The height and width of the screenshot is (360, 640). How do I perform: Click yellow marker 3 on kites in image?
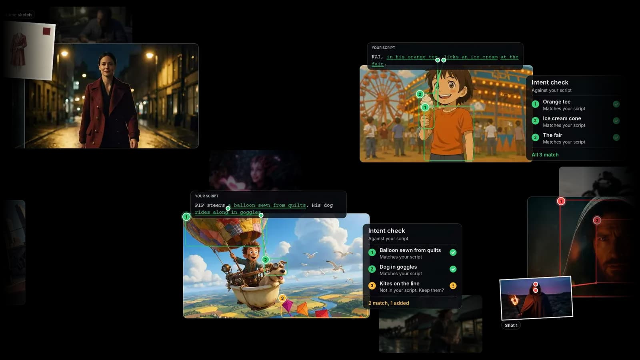pos(282,298)
